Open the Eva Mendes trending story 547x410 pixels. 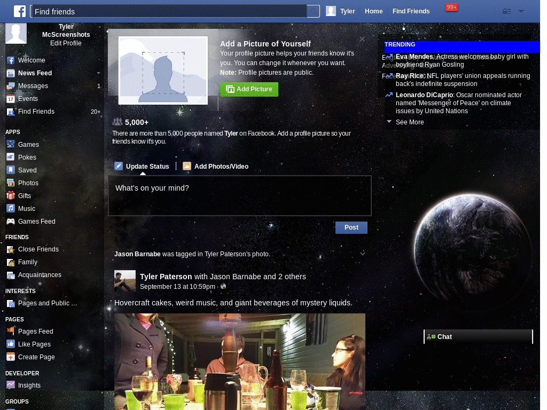coord(462,60)
